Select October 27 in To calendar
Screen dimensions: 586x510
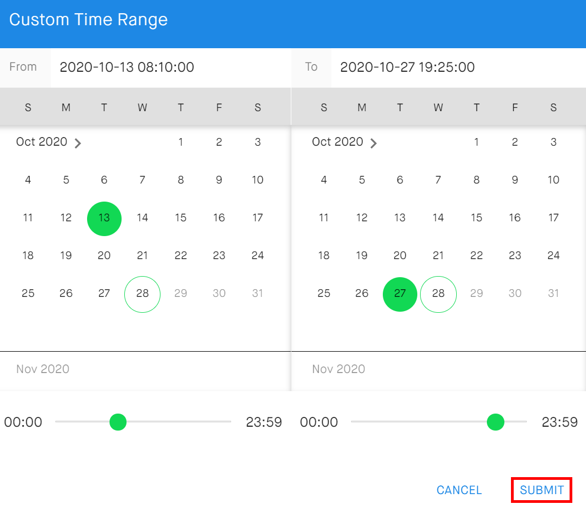pos(400,294)
